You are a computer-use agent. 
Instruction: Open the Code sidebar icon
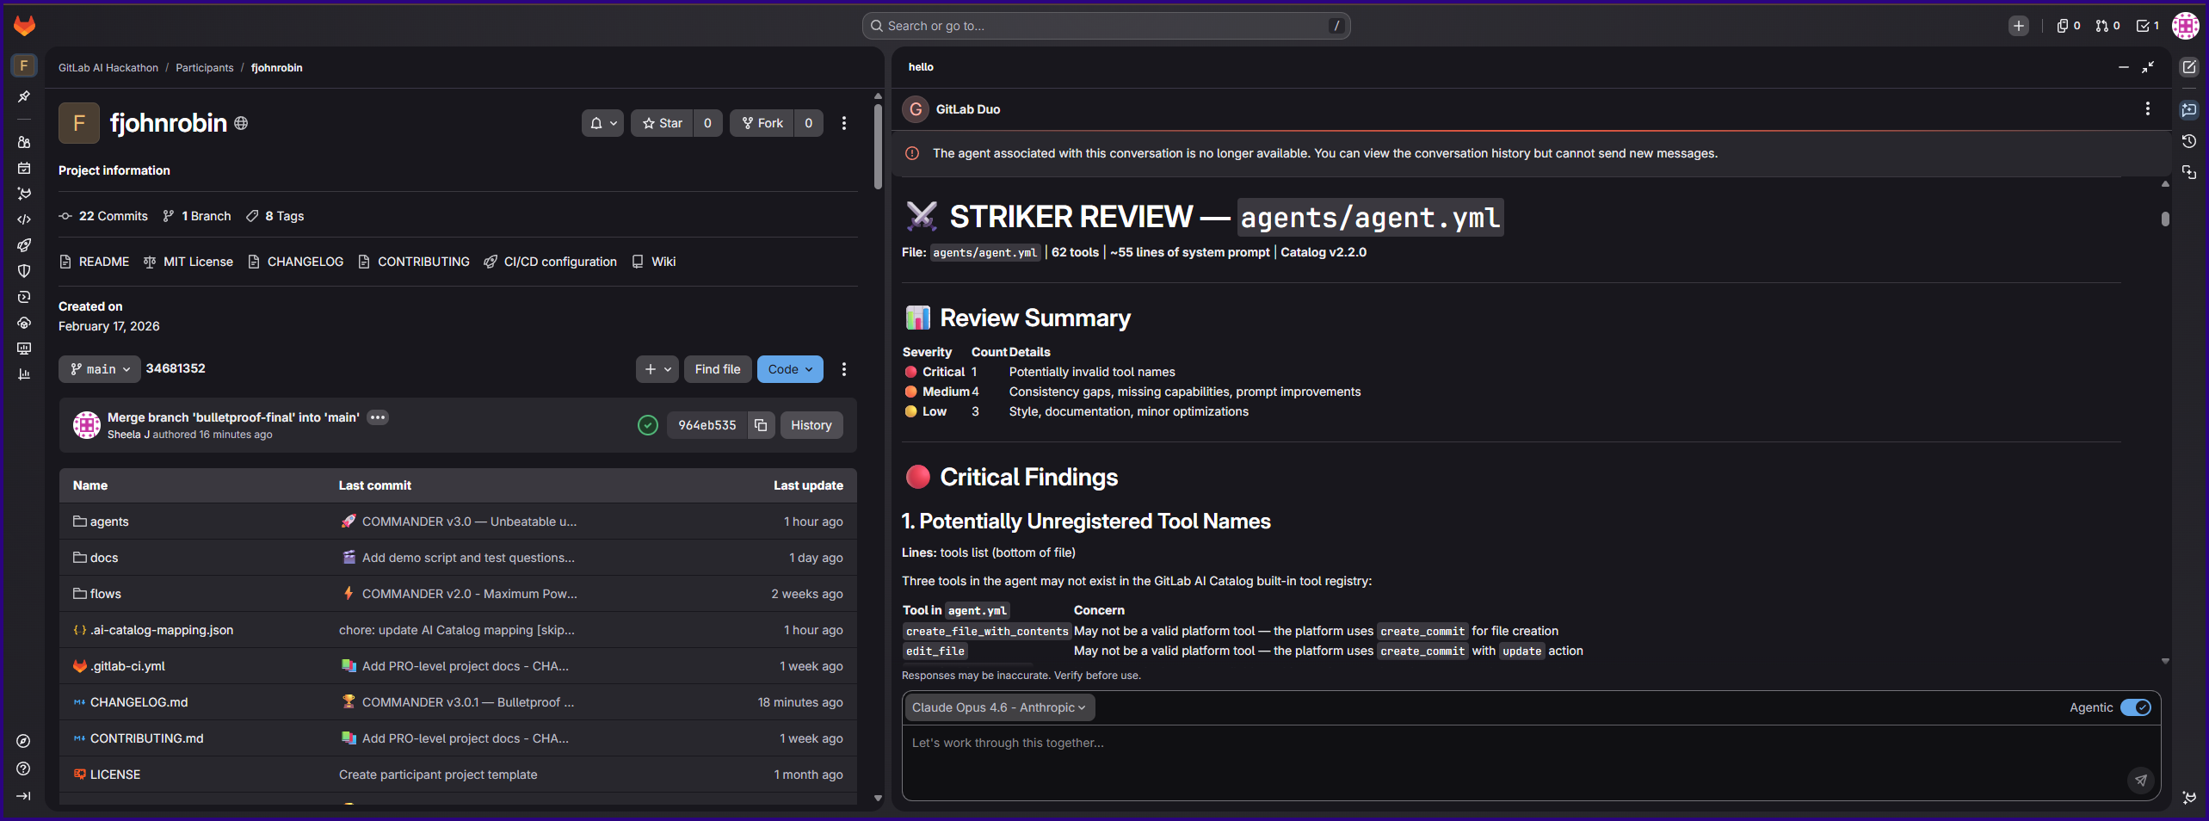24,219
